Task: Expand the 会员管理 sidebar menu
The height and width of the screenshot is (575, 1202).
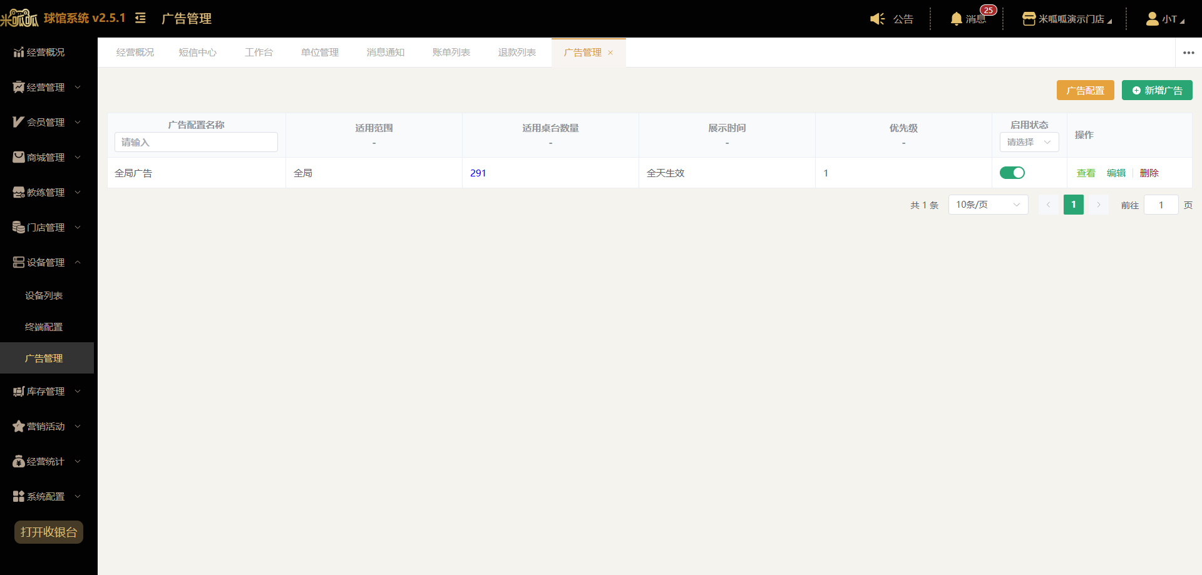Action: pos(47,122)
